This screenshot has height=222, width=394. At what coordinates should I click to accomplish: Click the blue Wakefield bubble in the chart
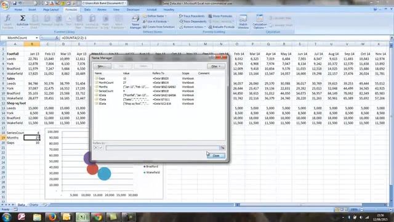(104, 174)
